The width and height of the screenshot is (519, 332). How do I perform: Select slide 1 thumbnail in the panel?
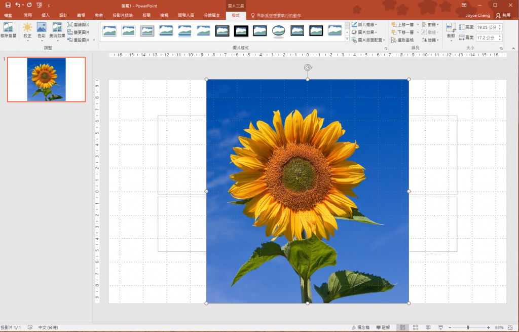coord(46,80)
